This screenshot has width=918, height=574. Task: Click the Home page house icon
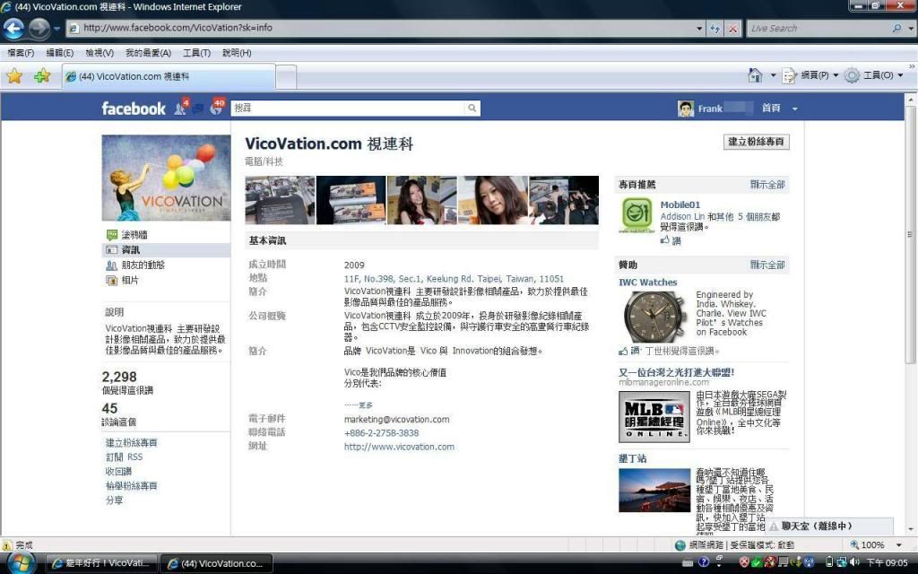(x=755, y=75)
